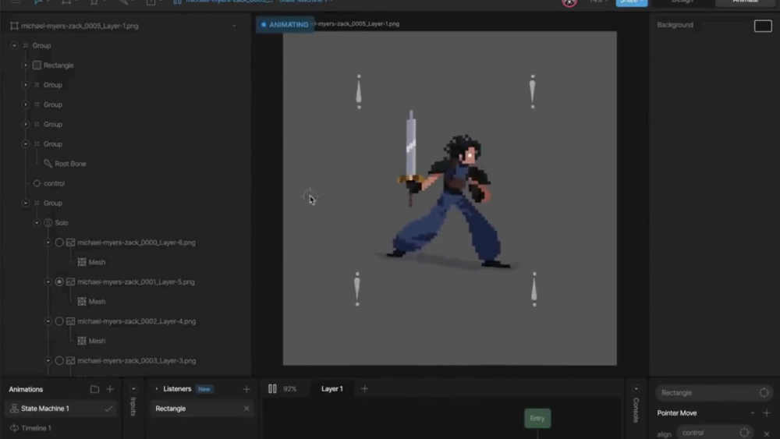Select the Root Bone icon
Screen dimensions: 780x439
click(x=48, y=164)
